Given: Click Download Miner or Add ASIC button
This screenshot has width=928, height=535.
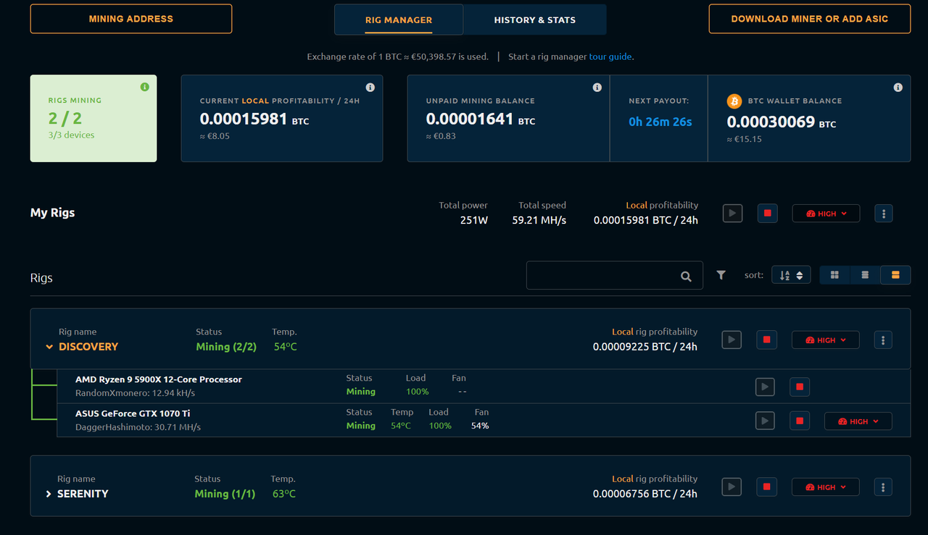Looking at the screenshot, I should click(x=810, y=19).
